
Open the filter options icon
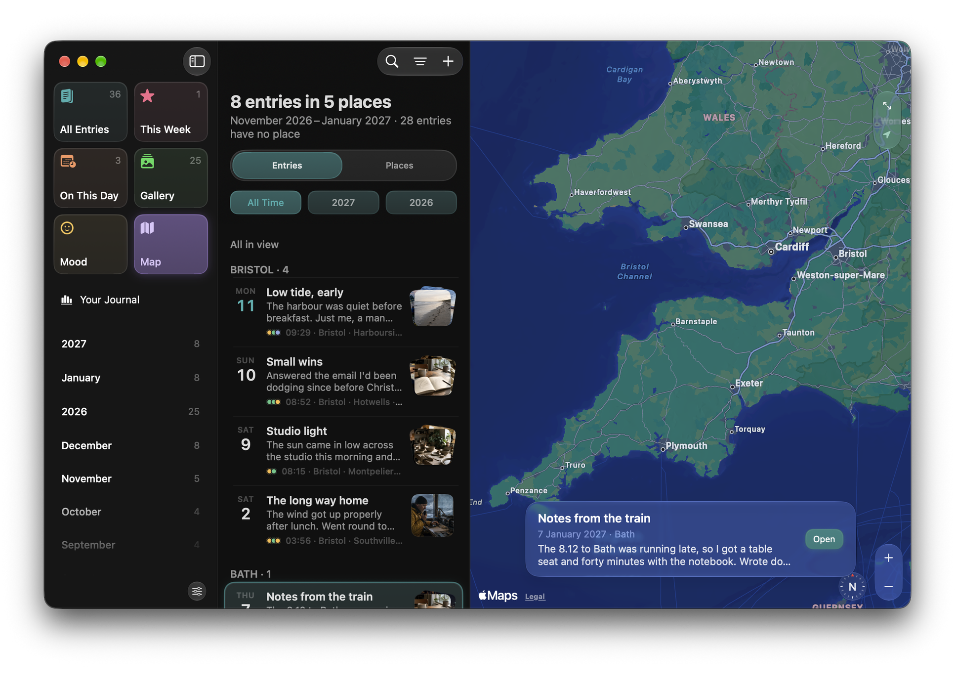pos(420,61)
